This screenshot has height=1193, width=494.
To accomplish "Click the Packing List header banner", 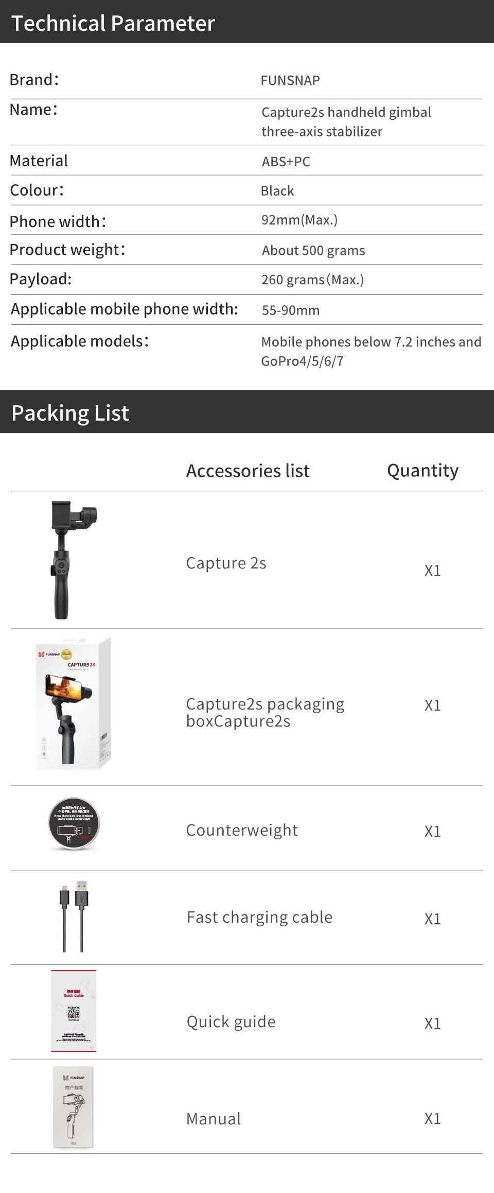I will tap(247, 411).
